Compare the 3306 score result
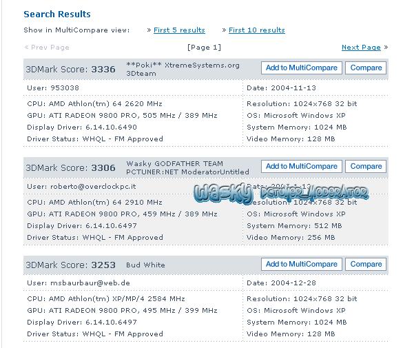Screen dimensions: 403x348 366,166
